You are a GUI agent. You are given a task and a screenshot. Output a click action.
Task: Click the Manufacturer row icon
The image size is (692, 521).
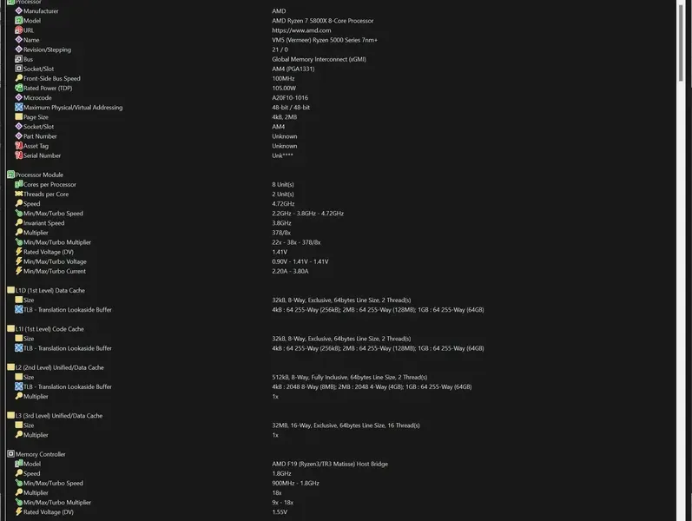(x=19, y=11)
